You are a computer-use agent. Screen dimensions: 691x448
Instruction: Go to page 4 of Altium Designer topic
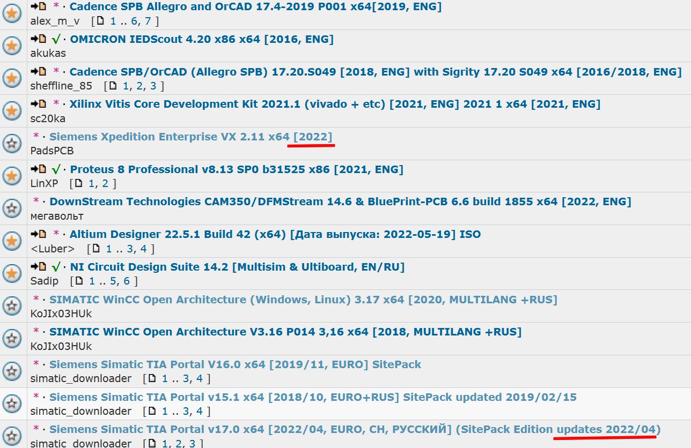[144, 249]
